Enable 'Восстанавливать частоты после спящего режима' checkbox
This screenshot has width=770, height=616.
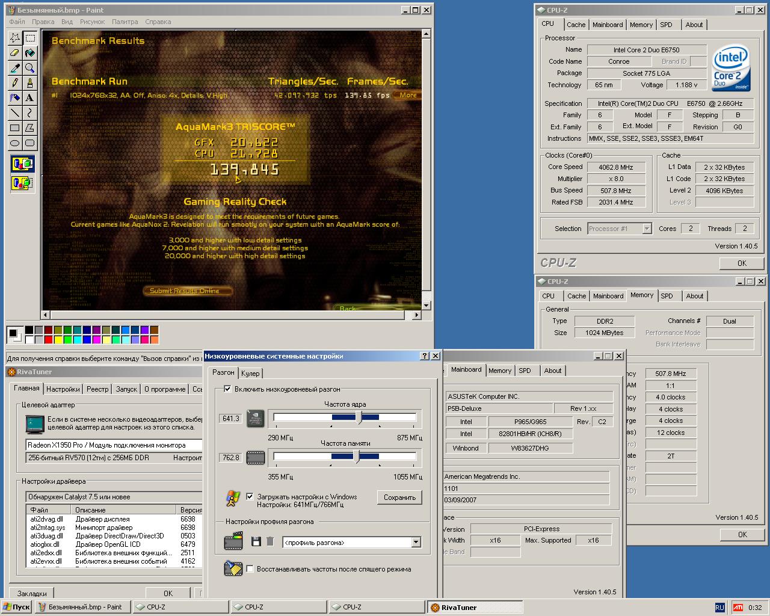pyautogui.click(x=250, y=568)
